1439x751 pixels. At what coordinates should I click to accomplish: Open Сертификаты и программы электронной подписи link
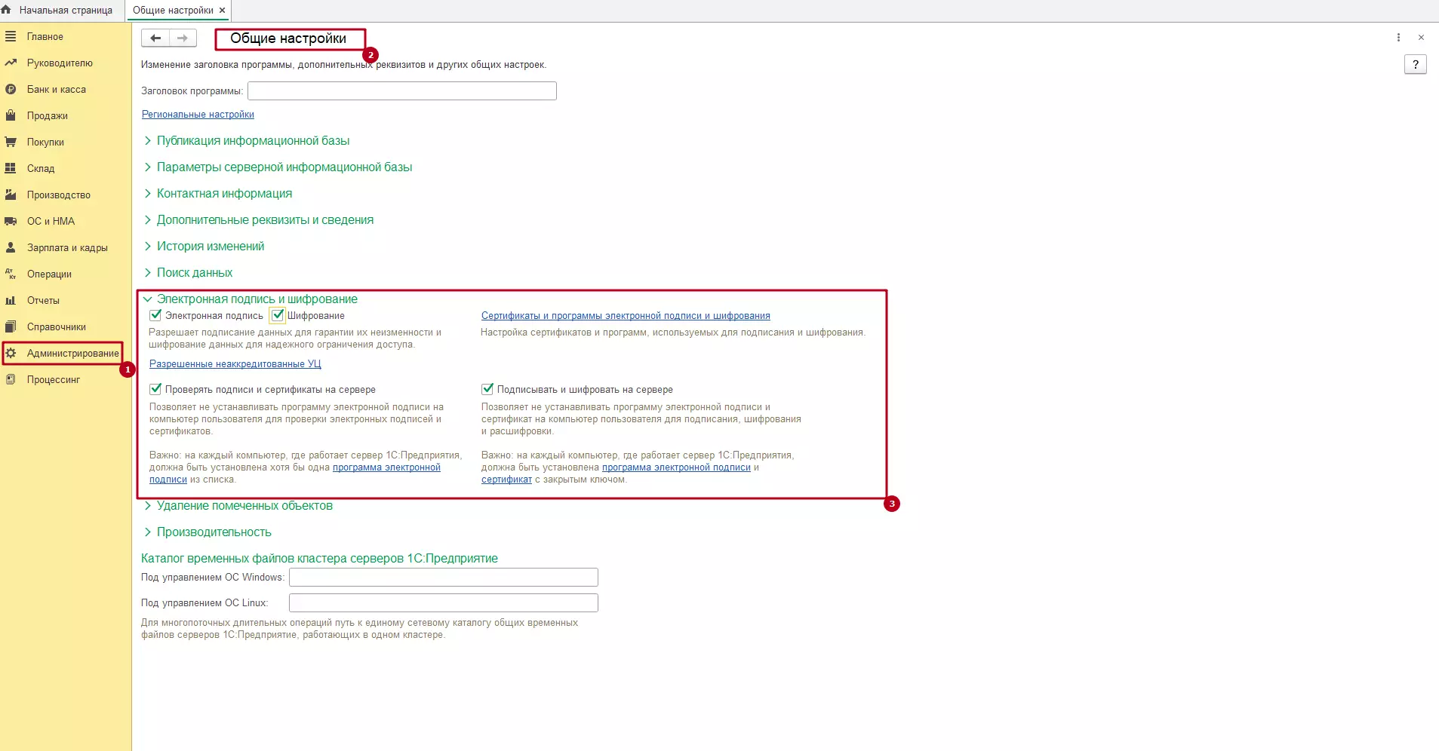click(626, 316)
